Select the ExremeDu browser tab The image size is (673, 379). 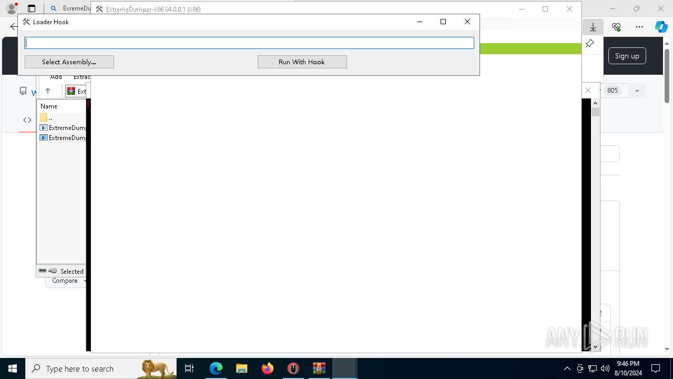tap(70, 8)
